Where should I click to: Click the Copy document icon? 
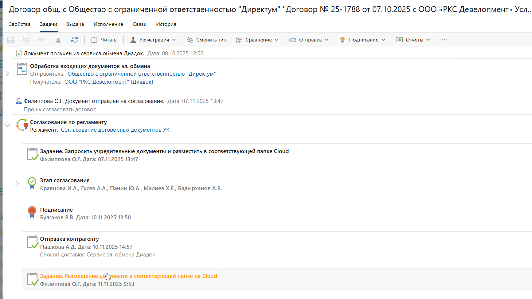click(58, 40)
